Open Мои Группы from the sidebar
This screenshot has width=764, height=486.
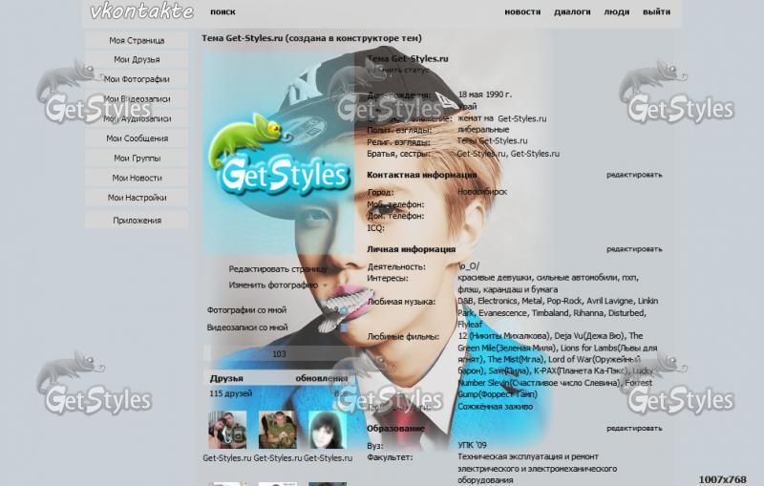point(137,158)
